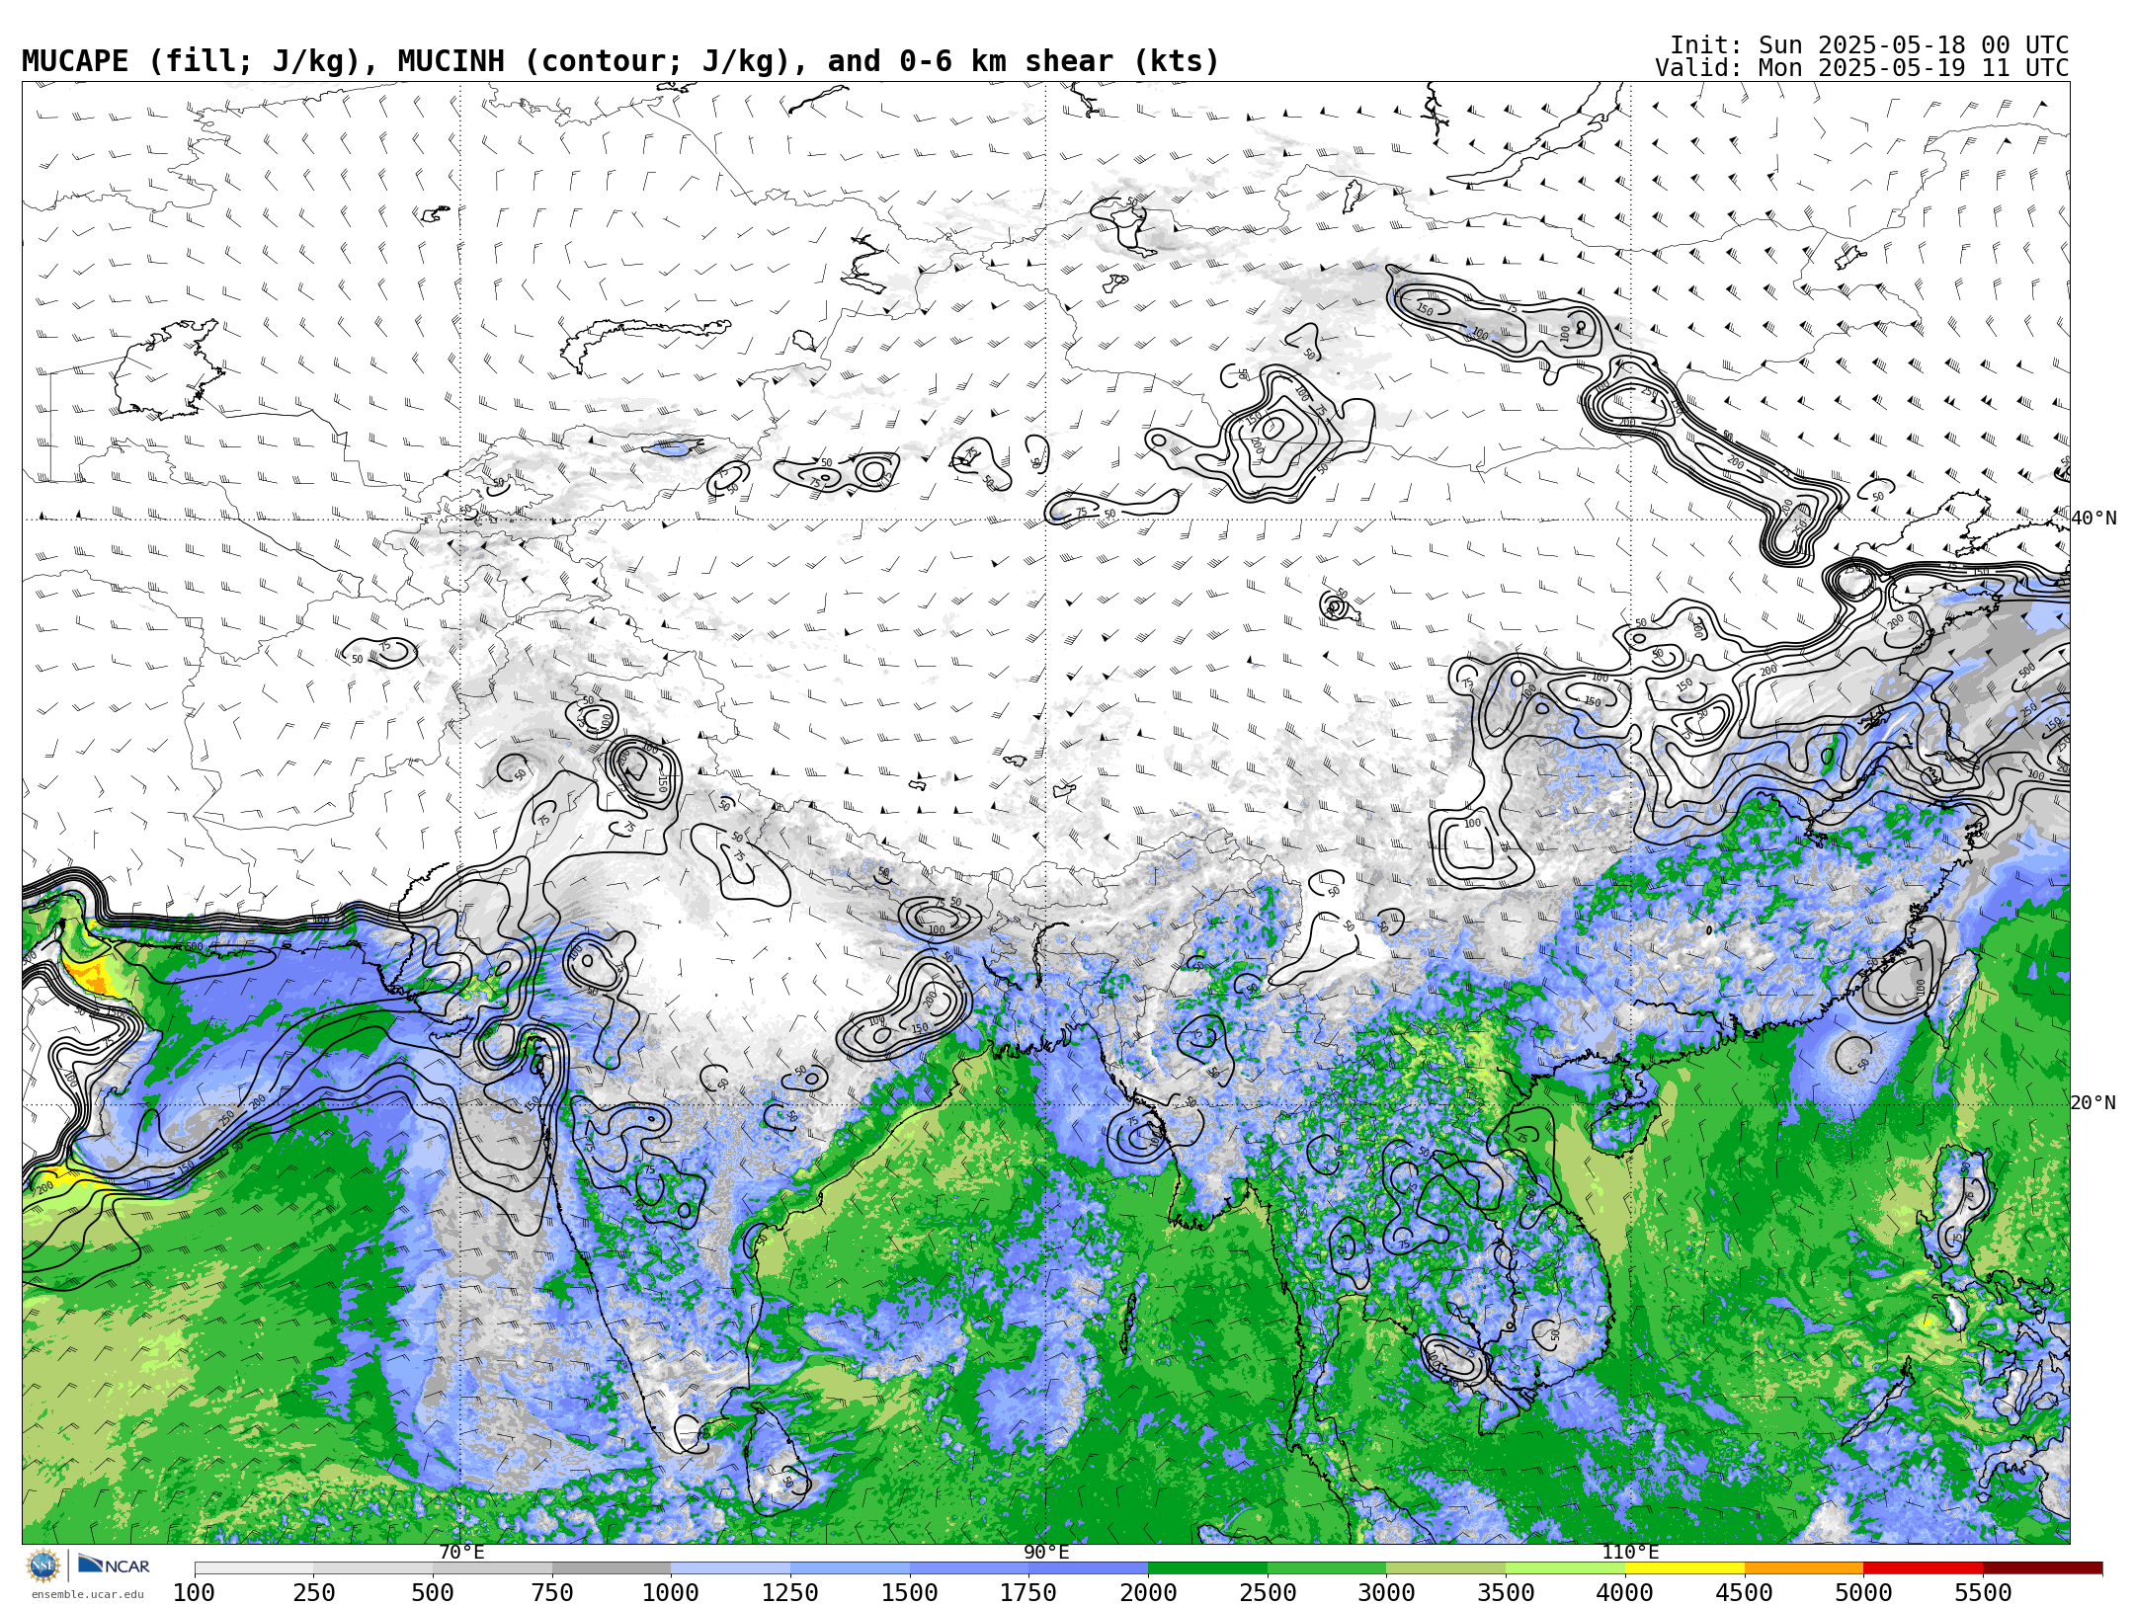Click the NSF logo
The width and height of the screenshot is (2134, 1606).
coord(43,1566)
